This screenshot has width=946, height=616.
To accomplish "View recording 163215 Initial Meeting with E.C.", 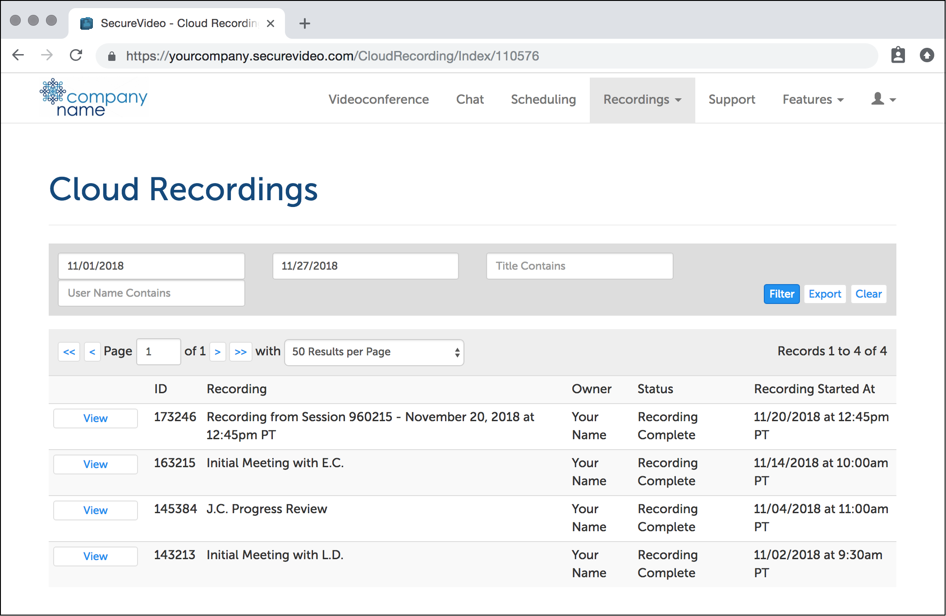I will click(96, 464).
